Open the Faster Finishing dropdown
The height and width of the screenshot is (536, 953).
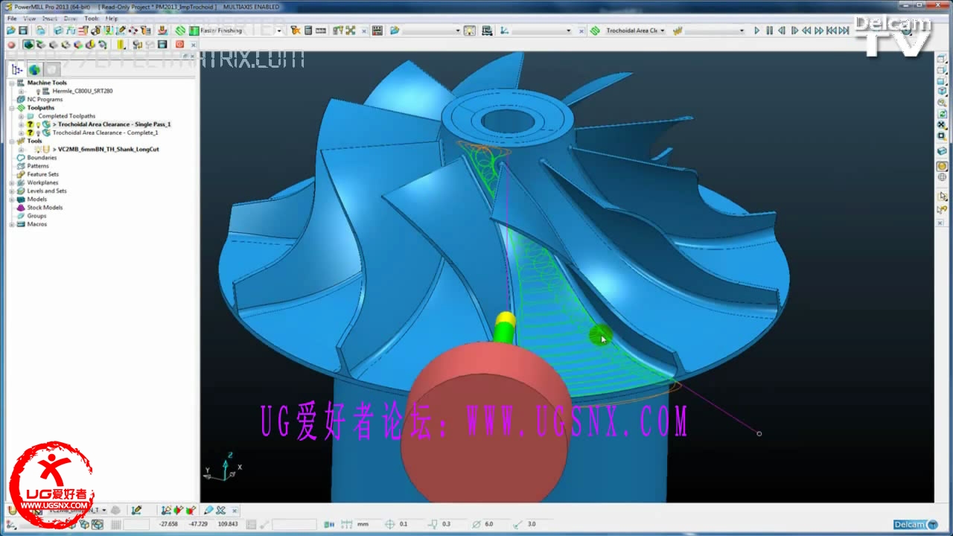click(279, 31)
